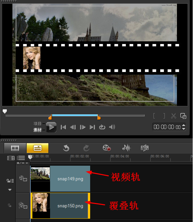Jump to end of clip
Image resolution: width=193 pixels, height=222 pixels.
tap(92, 127)
